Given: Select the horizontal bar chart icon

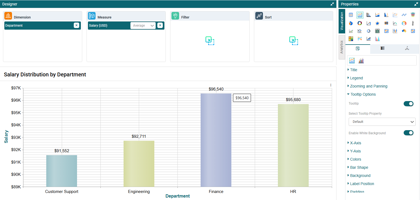Looking at the screenshot, I should click(369, 15).
